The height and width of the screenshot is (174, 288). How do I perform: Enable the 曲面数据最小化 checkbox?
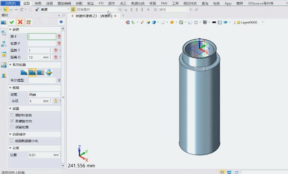coord(12,140)
